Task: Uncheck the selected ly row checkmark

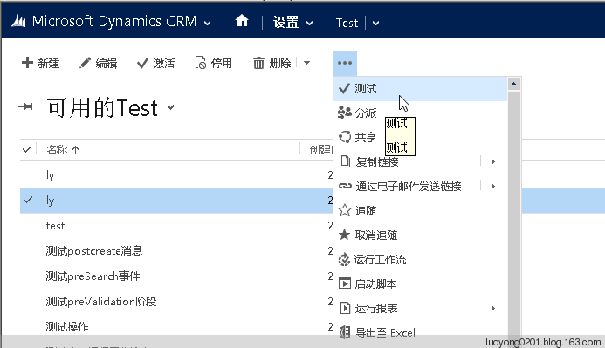Action: click(28, 200)
